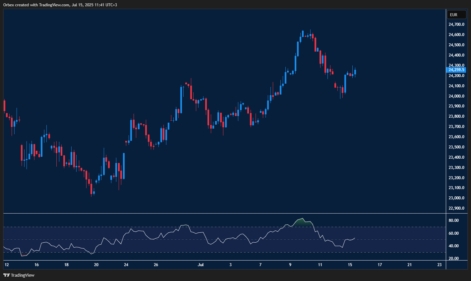This screenshot has width=471, height=281.
Task: Click the Jul label on time axis
Action: click(x=201, y=265)
